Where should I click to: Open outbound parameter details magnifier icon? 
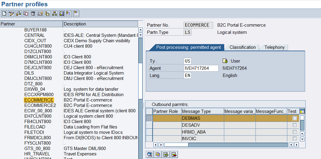click(149, 155)
